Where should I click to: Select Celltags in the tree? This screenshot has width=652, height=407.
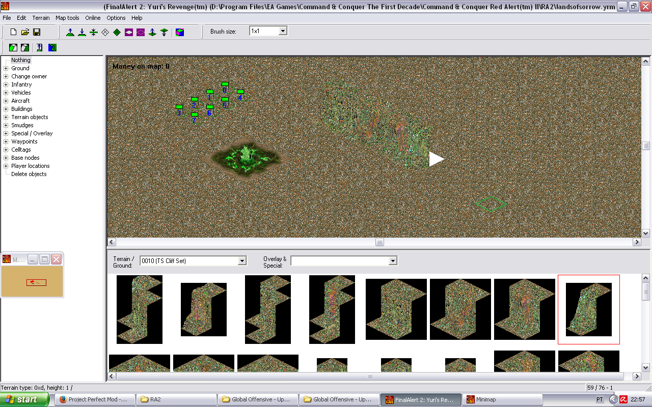[21, 150]
